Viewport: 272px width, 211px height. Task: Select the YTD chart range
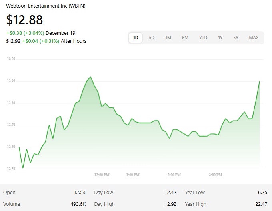pos(203,38)
